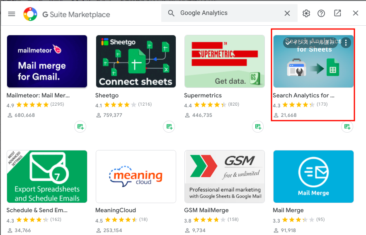Click the Sheets add-on icon under Sheetgo

[x=169, y=127]
